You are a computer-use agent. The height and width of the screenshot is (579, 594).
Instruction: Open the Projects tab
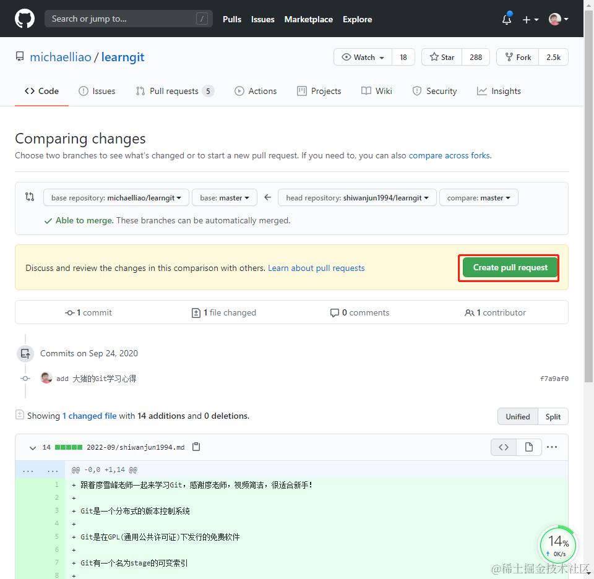(319, 92)
